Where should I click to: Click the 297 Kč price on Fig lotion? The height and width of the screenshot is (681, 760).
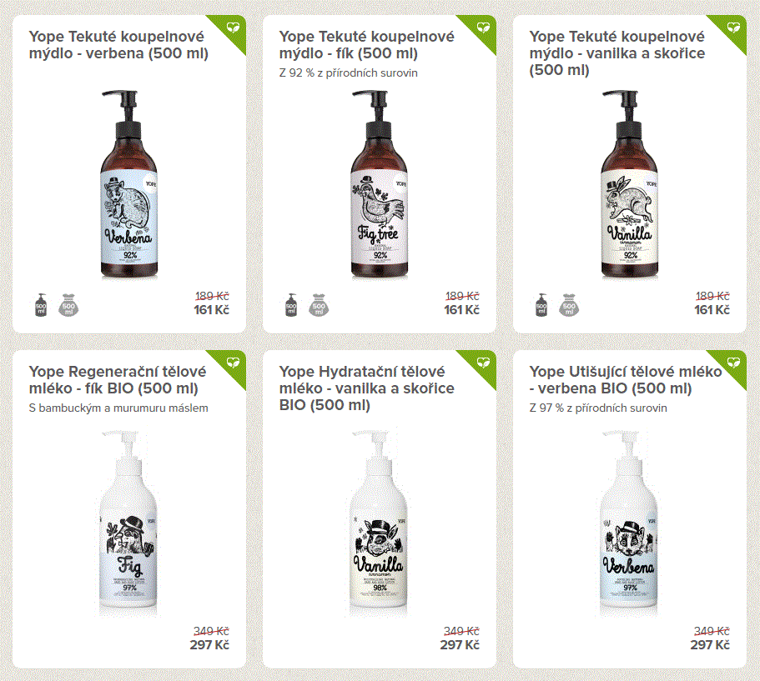pyautogui.click(x=209, y=645)
